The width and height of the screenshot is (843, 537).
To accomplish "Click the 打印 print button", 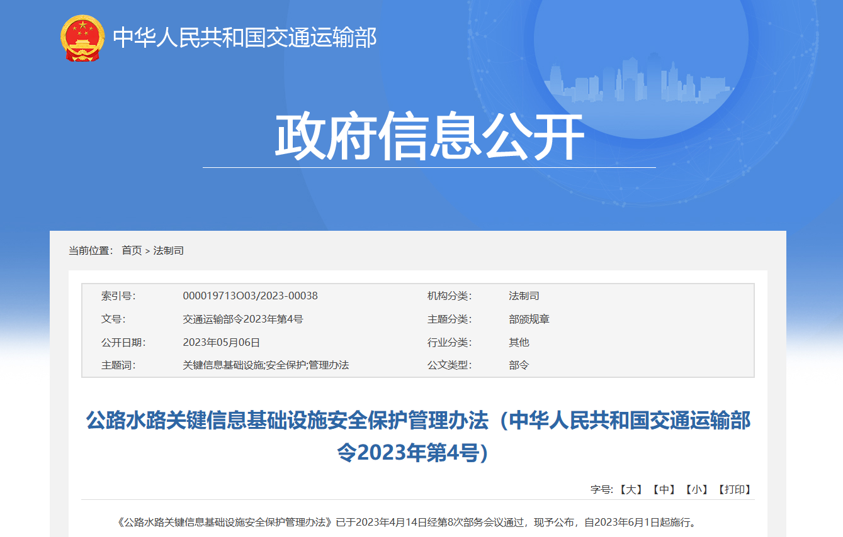I will point(735,489).
